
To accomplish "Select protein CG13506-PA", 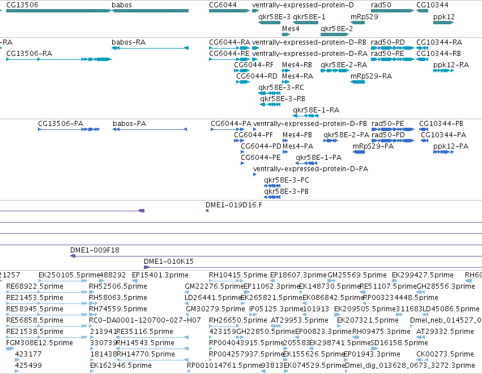I will (x=69, y=129).
